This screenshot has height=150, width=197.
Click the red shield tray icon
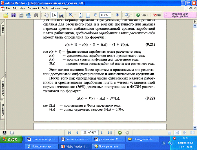point(174,138)
